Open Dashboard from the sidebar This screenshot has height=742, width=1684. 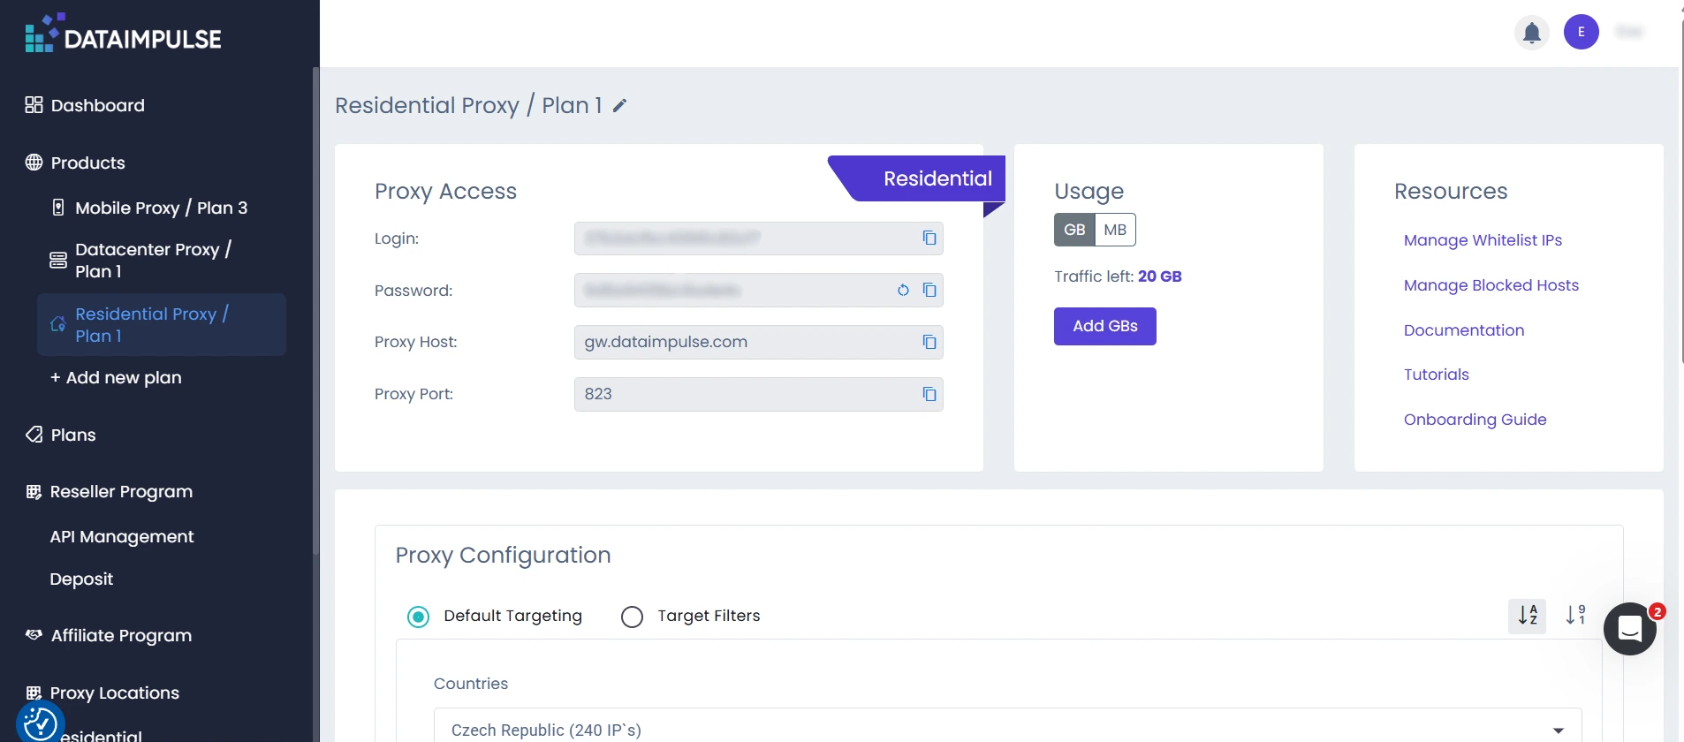coord(97,106)
